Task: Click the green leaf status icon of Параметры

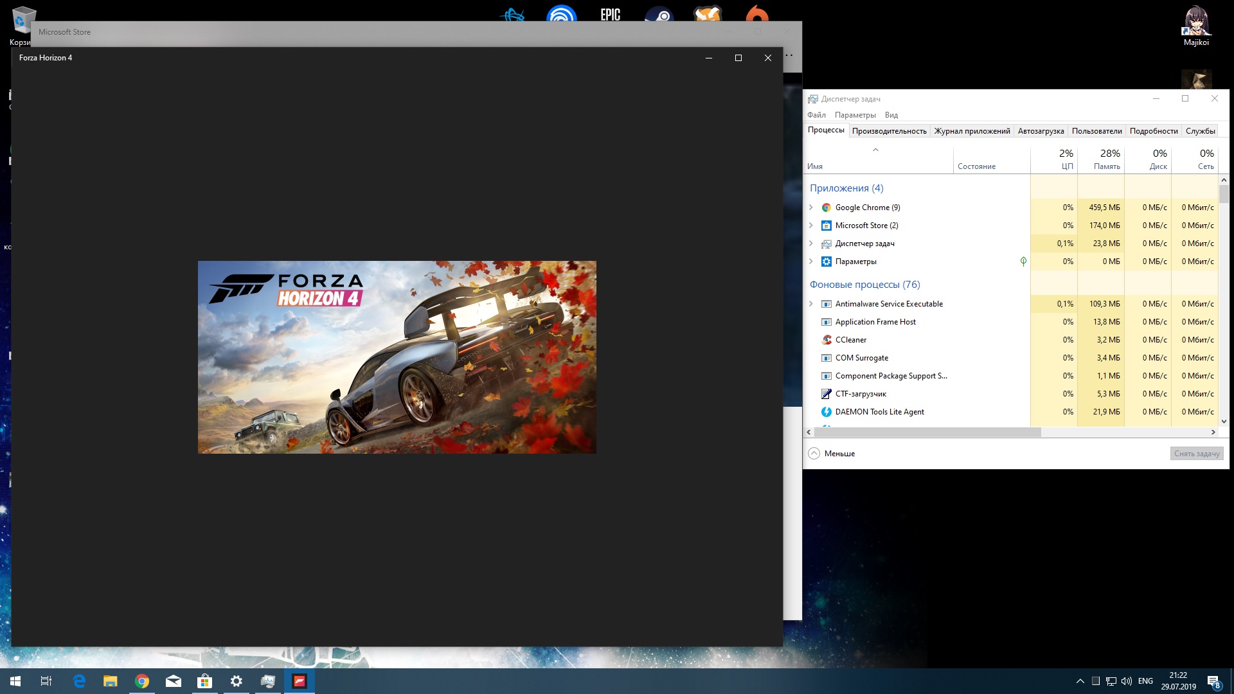Action: (1023, 262)
